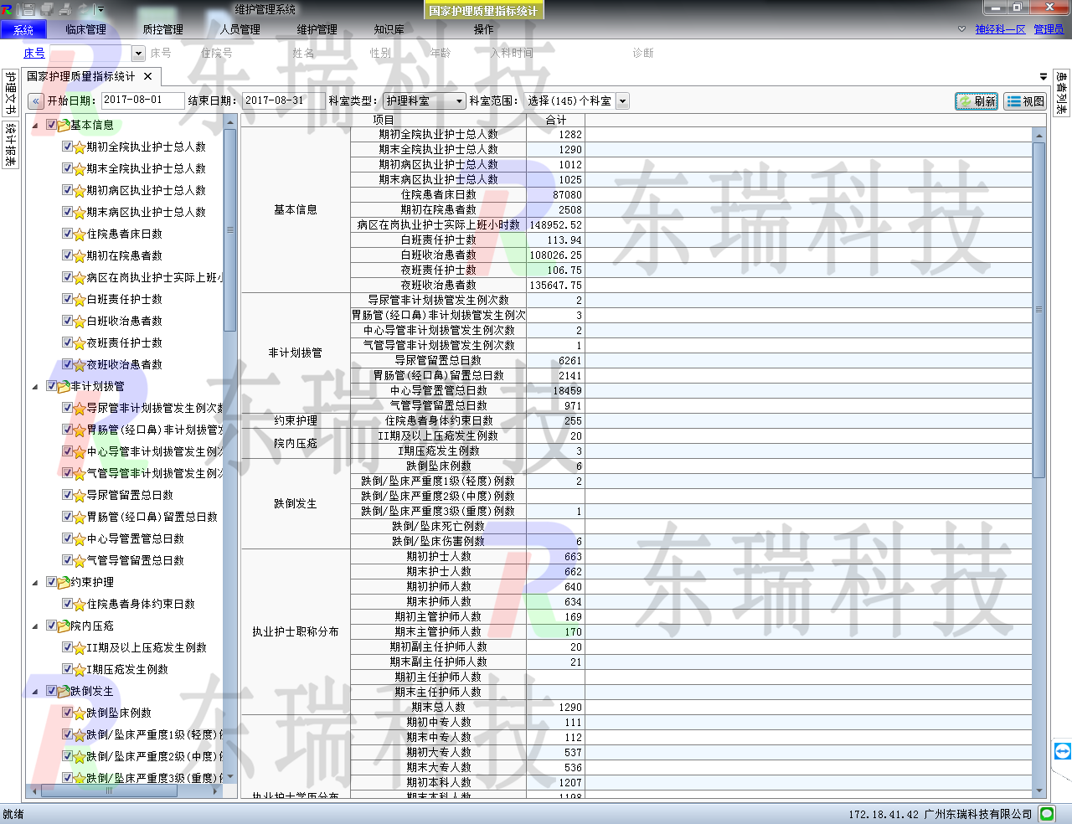Click star icon of I期压疮发生例数
This screenshot has height=824, width=1072.
[x=80, y=670]
